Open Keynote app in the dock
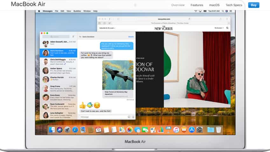Screen dimensions: 270x152 169,130
